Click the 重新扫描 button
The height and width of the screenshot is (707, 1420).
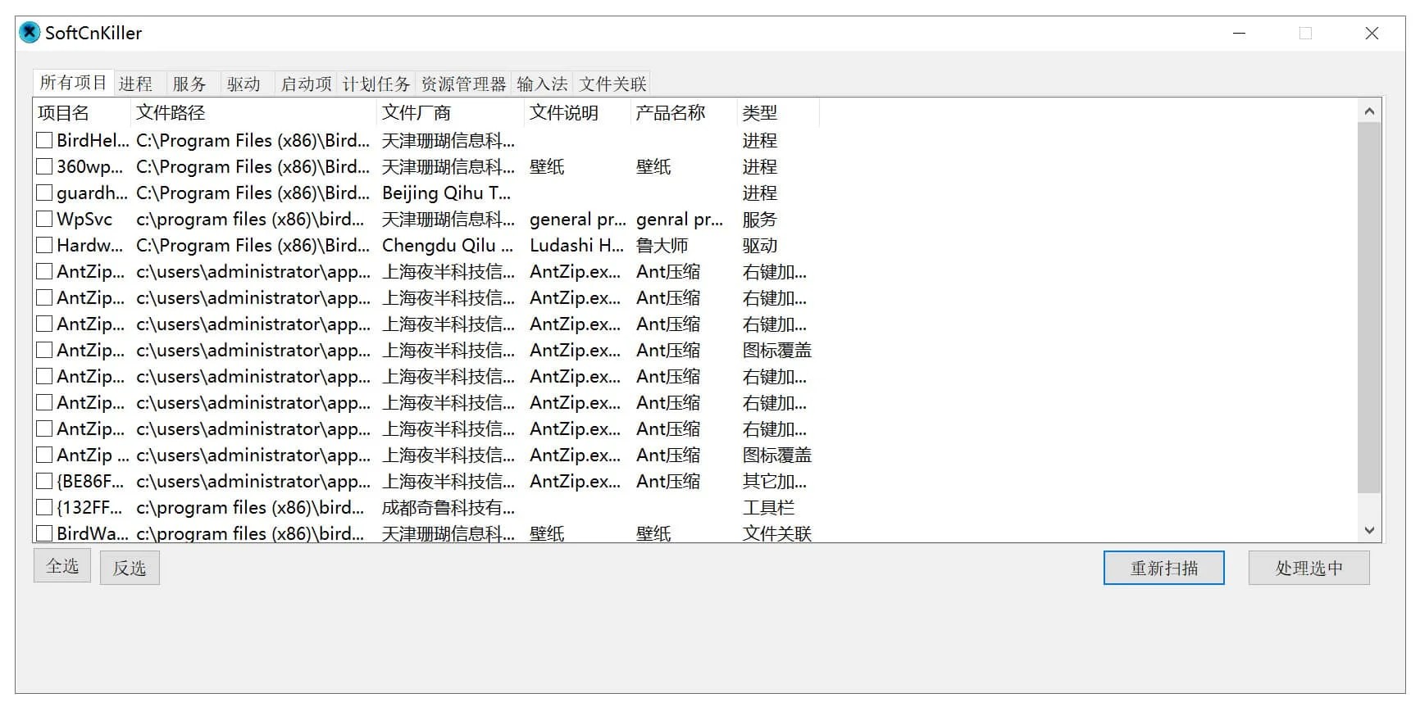(1164, 568)
